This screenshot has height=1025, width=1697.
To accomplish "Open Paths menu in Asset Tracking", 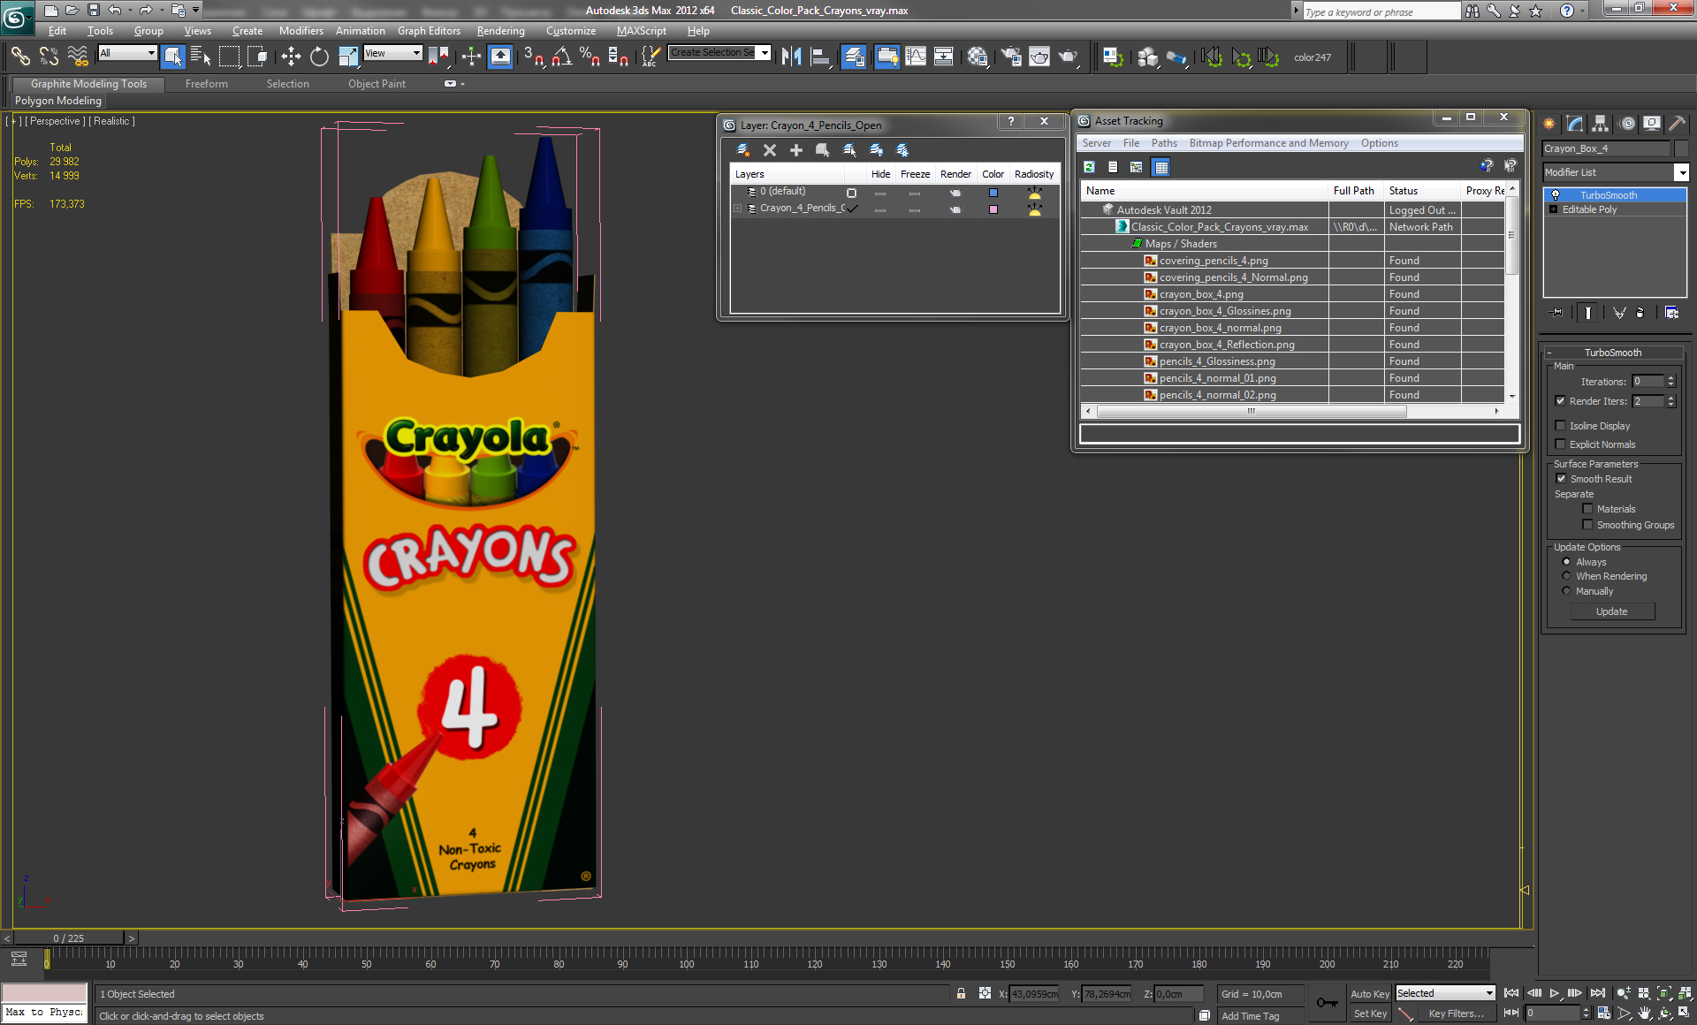I will tap(1164, 143).
